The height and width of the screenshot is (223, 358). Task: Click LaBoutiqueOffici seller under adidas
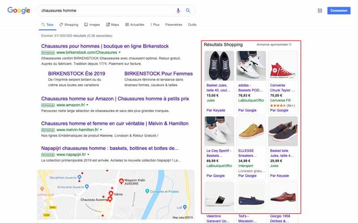pyautogui.click(x=251, y=100)
